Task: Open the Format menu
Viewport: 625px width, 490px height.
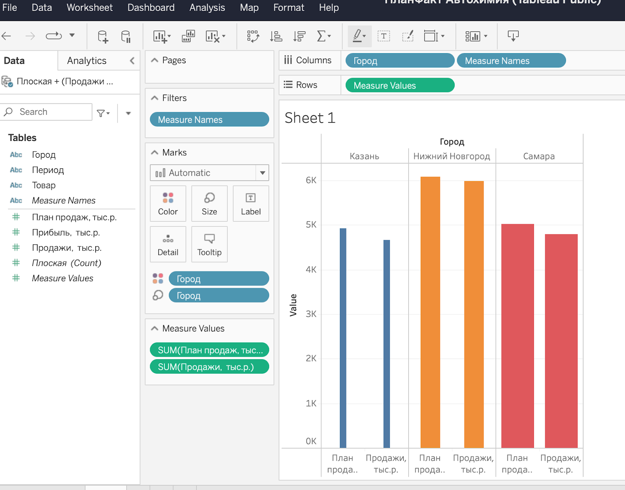Action: [289, 7]
